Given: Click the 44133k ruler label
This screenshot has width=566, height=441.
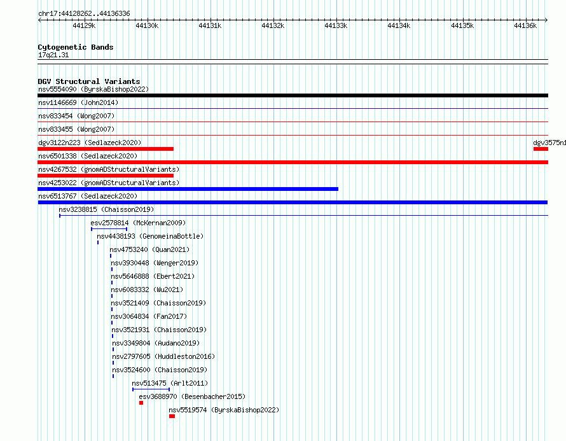Looking at the screenshot, I should (336, 25).
